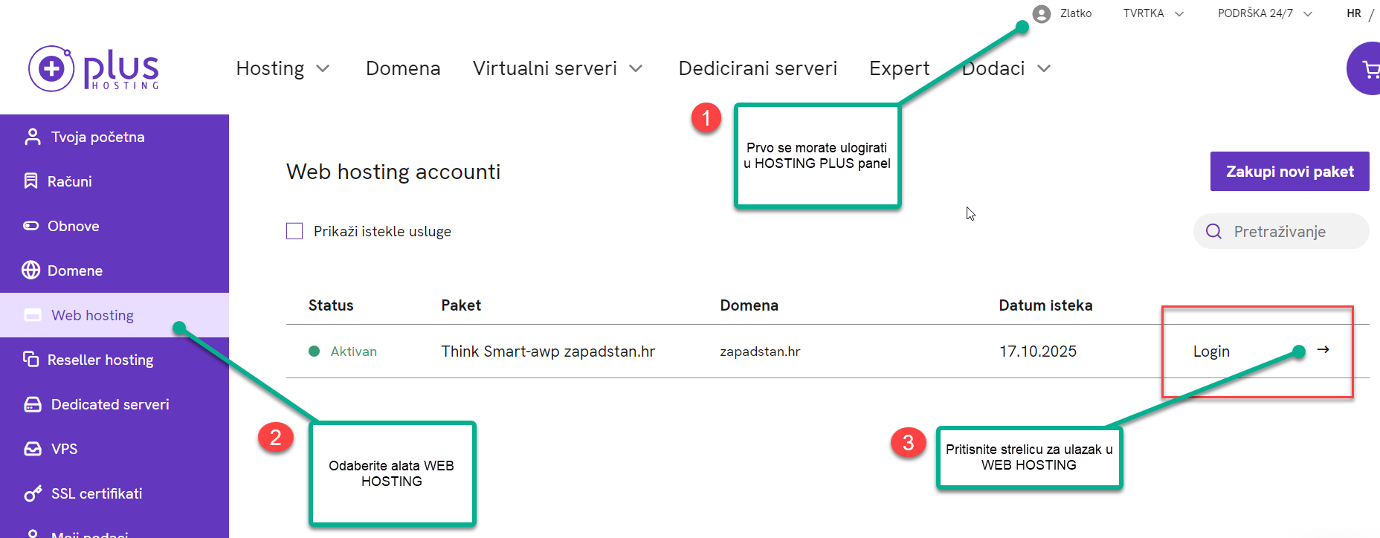Click the Pretraživanje search field
Image resolution: width=1380 pixels, height=538 pixels.
coord(1281,231)
